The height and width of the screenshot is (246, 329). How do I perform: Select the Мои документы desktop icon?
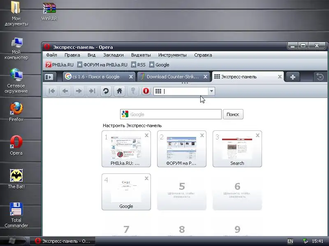tap(16, 14)
